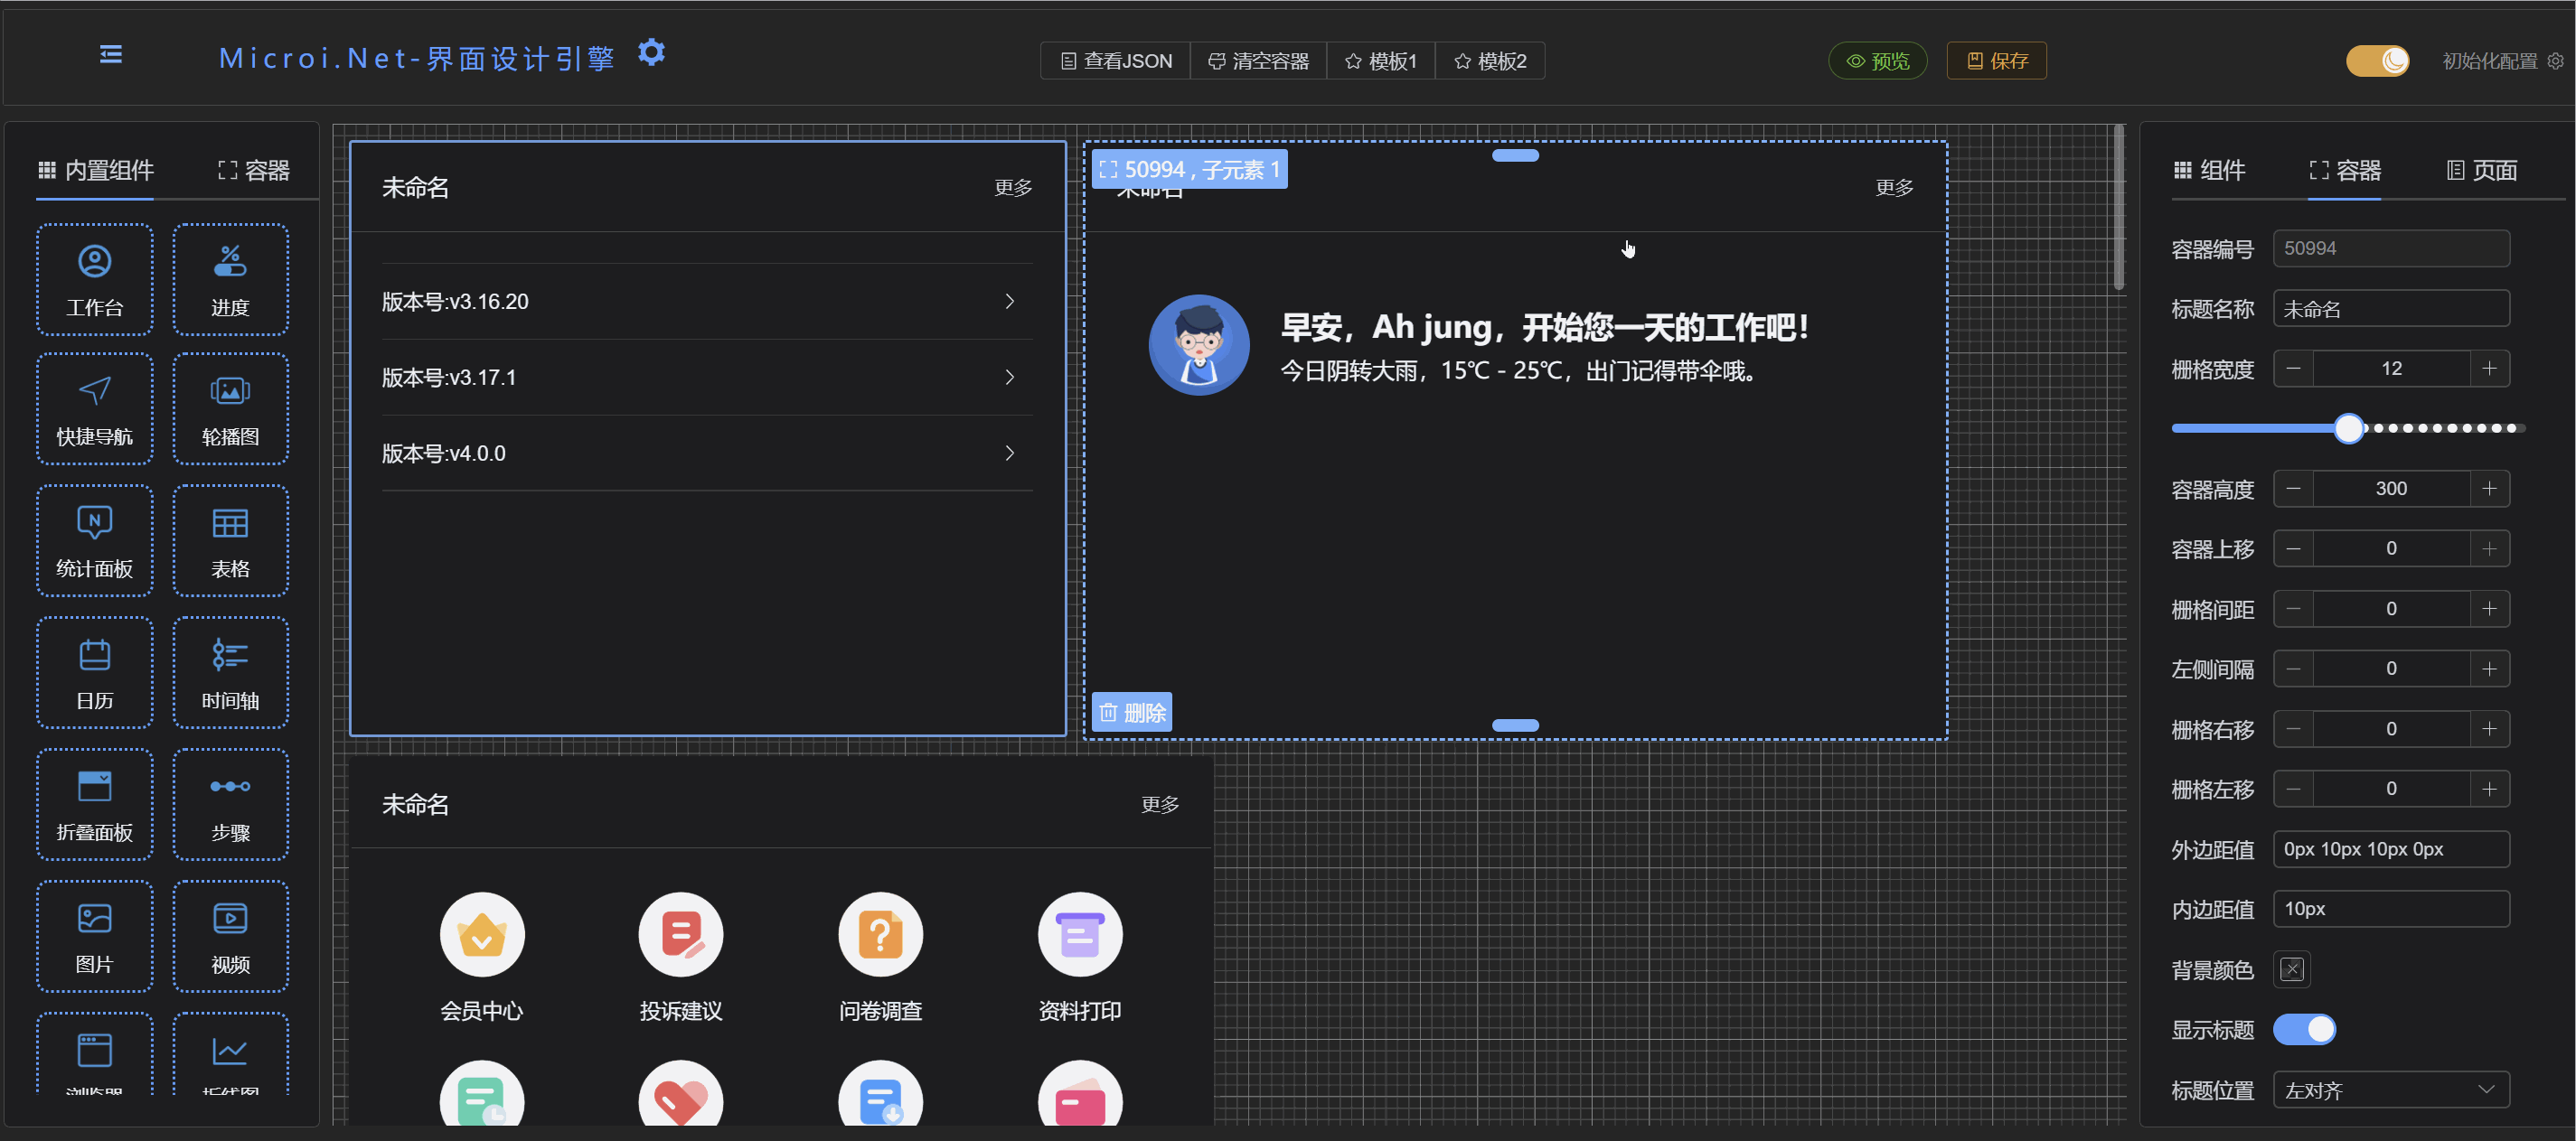Select the 轮播图 carousel component
This screenshot has width=2576, height=1141.
(x=230, y=408)
